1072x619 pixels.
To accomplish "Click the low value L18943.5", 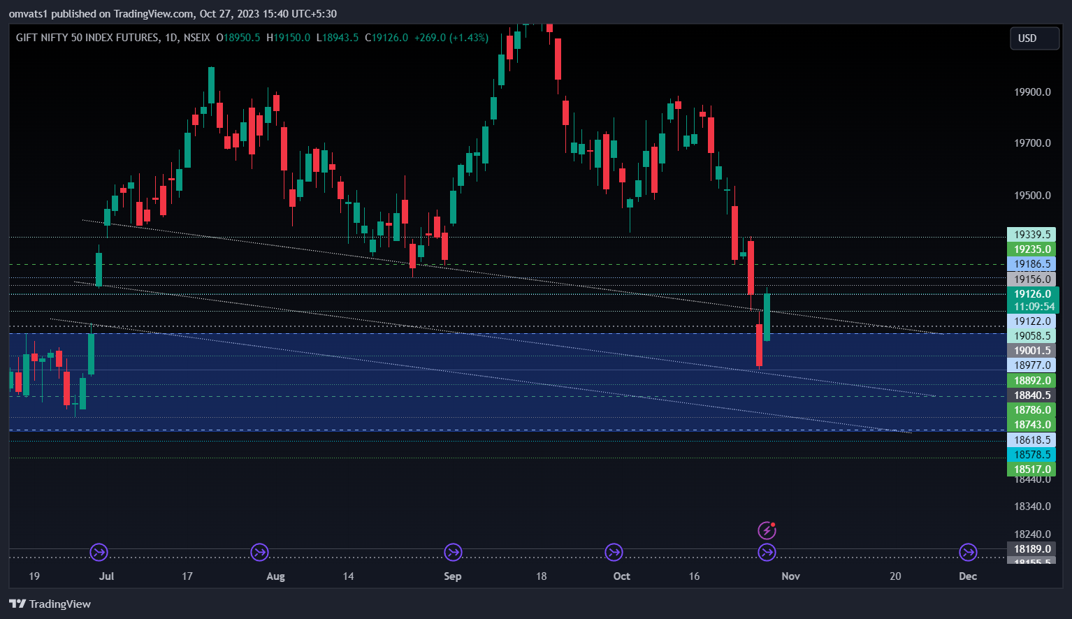I will coord(338,38).
